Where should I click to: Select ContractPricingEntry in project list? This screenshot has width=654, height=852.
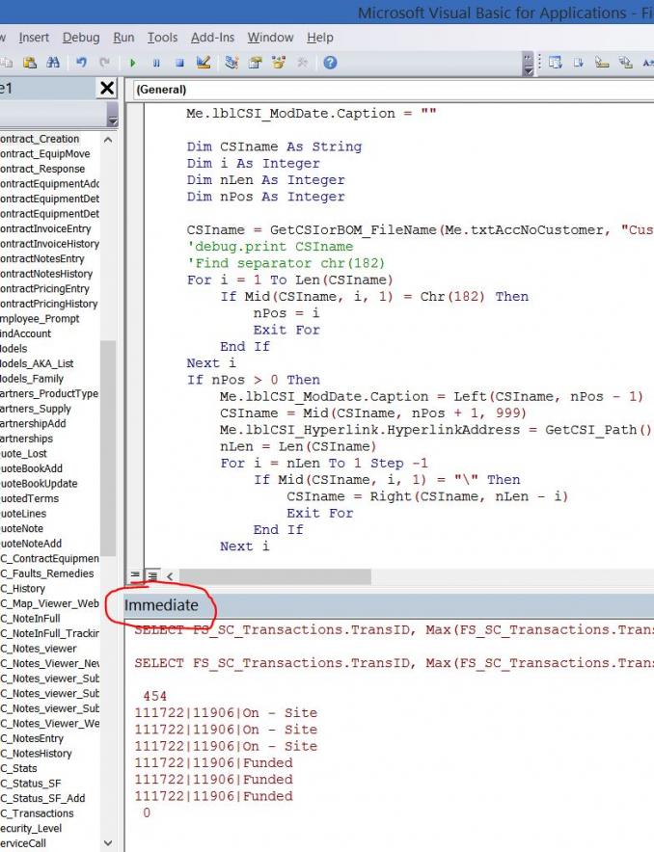click(x=44, y=288)
